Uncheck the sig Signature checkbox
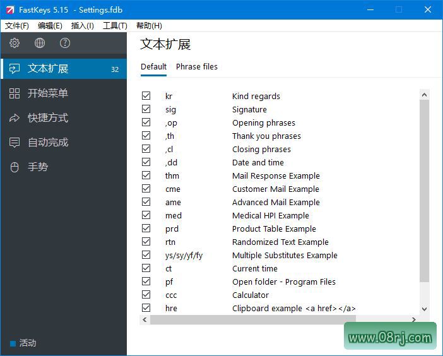 [146, 109]
